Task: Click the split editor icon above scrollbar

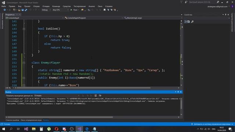Action: coord(181,21)
